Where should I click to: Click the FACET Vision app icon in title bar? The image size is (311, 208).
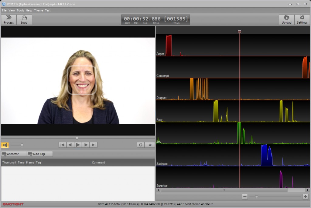tap(4, 4)
